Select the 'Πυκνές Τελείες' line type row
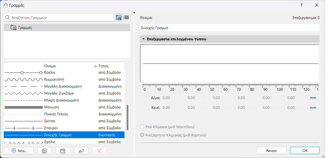Screen dimensions: 325x158 [64, 114]
